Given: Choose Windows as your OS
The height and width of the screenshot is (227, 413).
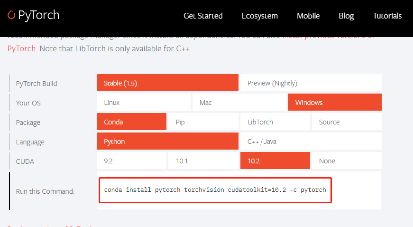Looking at the screenshot, I should [334, 102].
